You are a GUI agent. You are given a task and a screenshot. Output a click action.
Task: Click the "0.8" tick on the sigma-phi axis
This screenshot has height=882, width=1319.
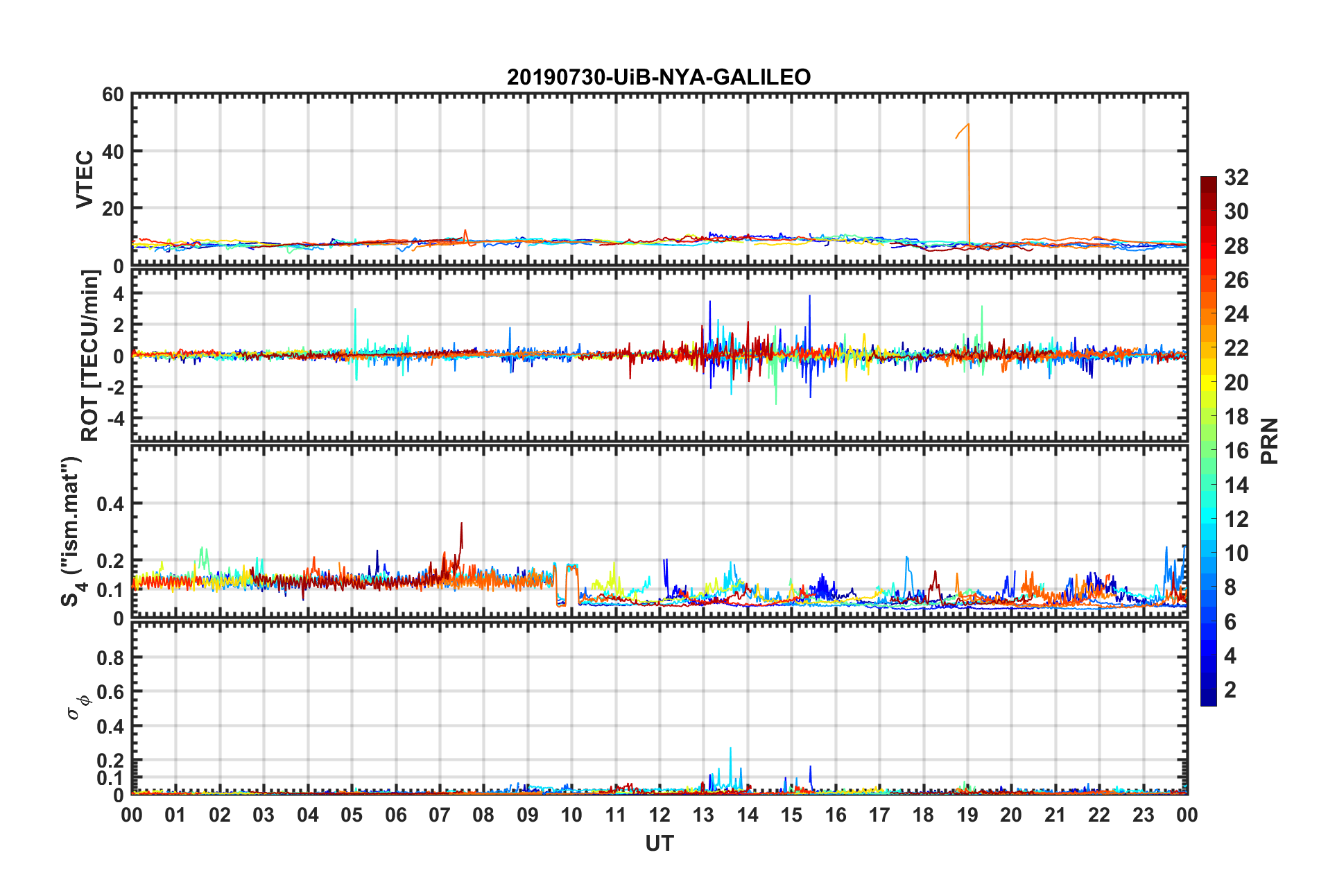coord(110,657)
